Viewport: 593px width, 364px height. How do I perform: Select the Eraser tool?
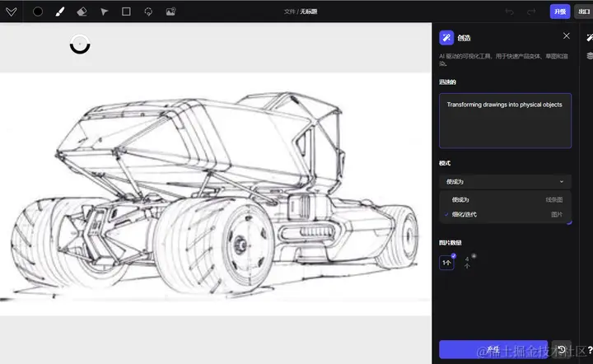click(x=82, y=12)
